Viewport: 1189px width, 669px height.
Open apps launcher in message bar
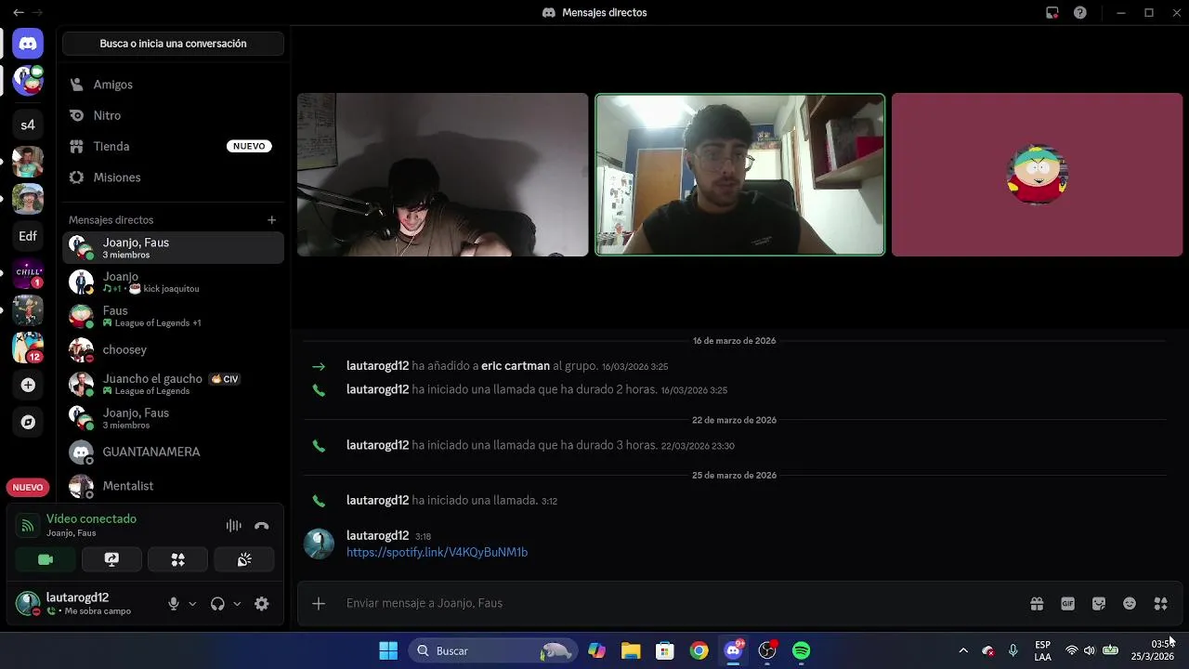pos(1160,604)
